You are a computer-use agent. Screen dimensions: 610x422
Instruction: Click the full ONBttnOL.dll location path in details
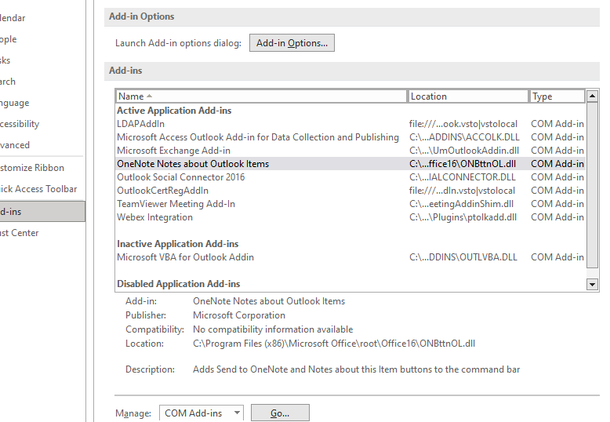[x=334, y=344]
